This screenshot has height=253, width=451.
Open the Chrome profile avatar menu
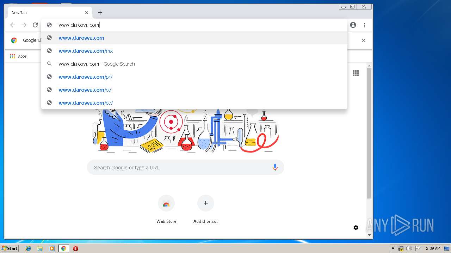click(353, 25)
